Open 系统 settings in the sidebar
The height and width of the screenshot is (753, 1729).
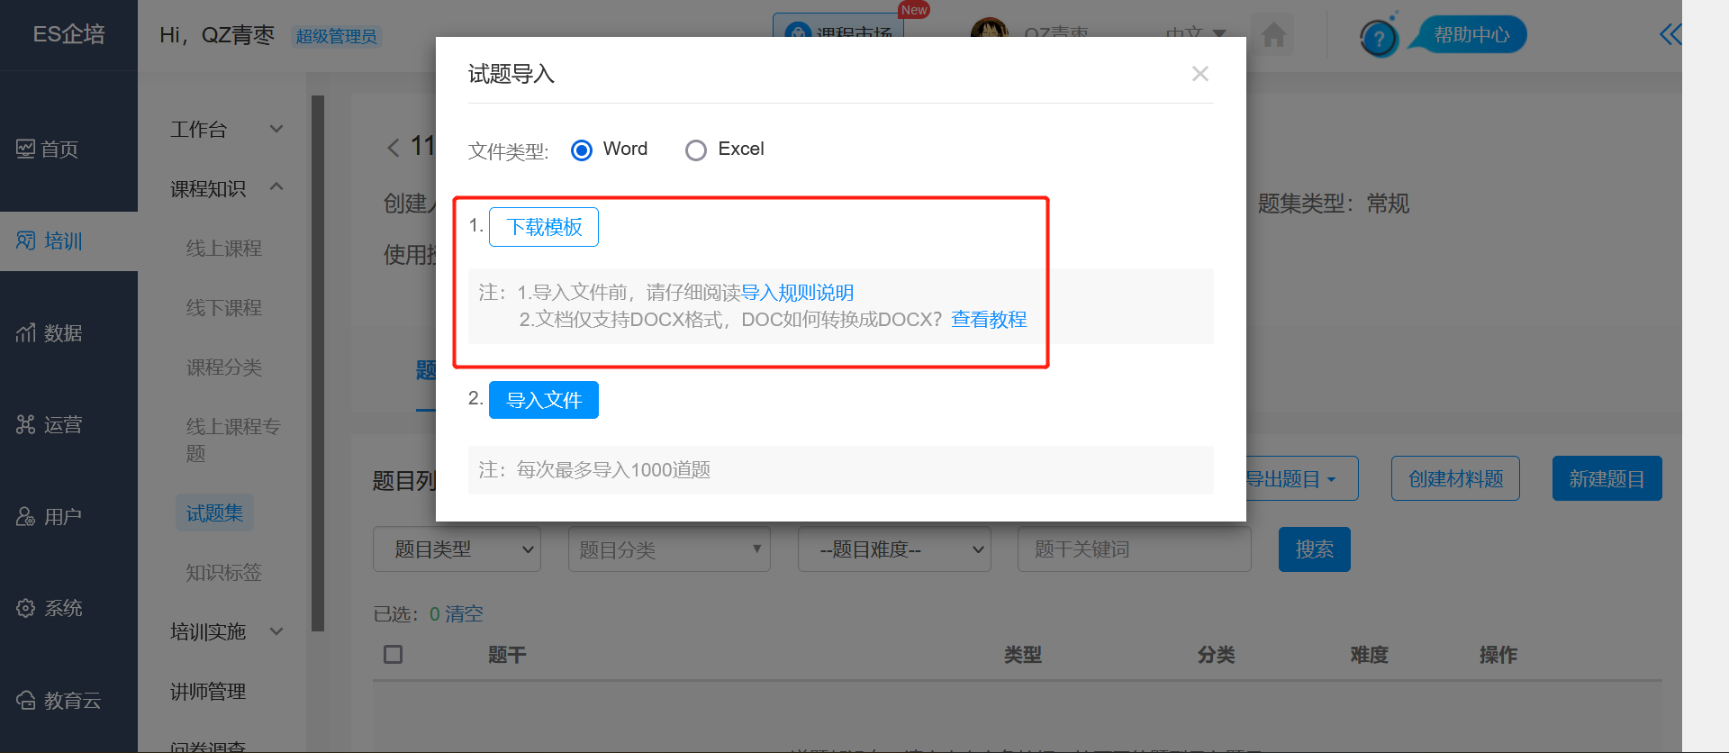tap(50, 609)
